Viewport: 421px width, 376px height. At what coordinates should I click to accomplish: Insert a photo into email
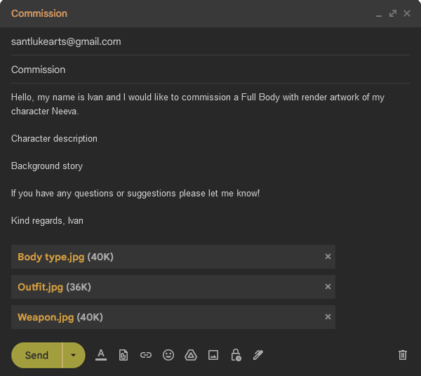(213, 355)
